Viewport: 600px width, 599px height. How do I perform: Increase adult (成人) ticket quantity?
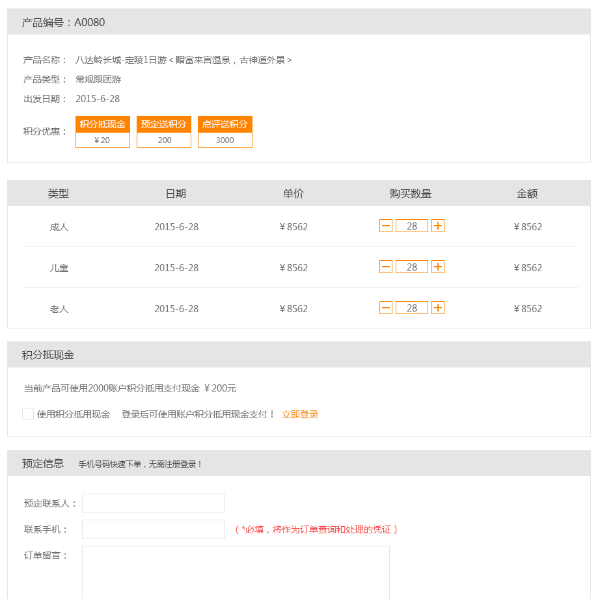(x=438, y=226)
